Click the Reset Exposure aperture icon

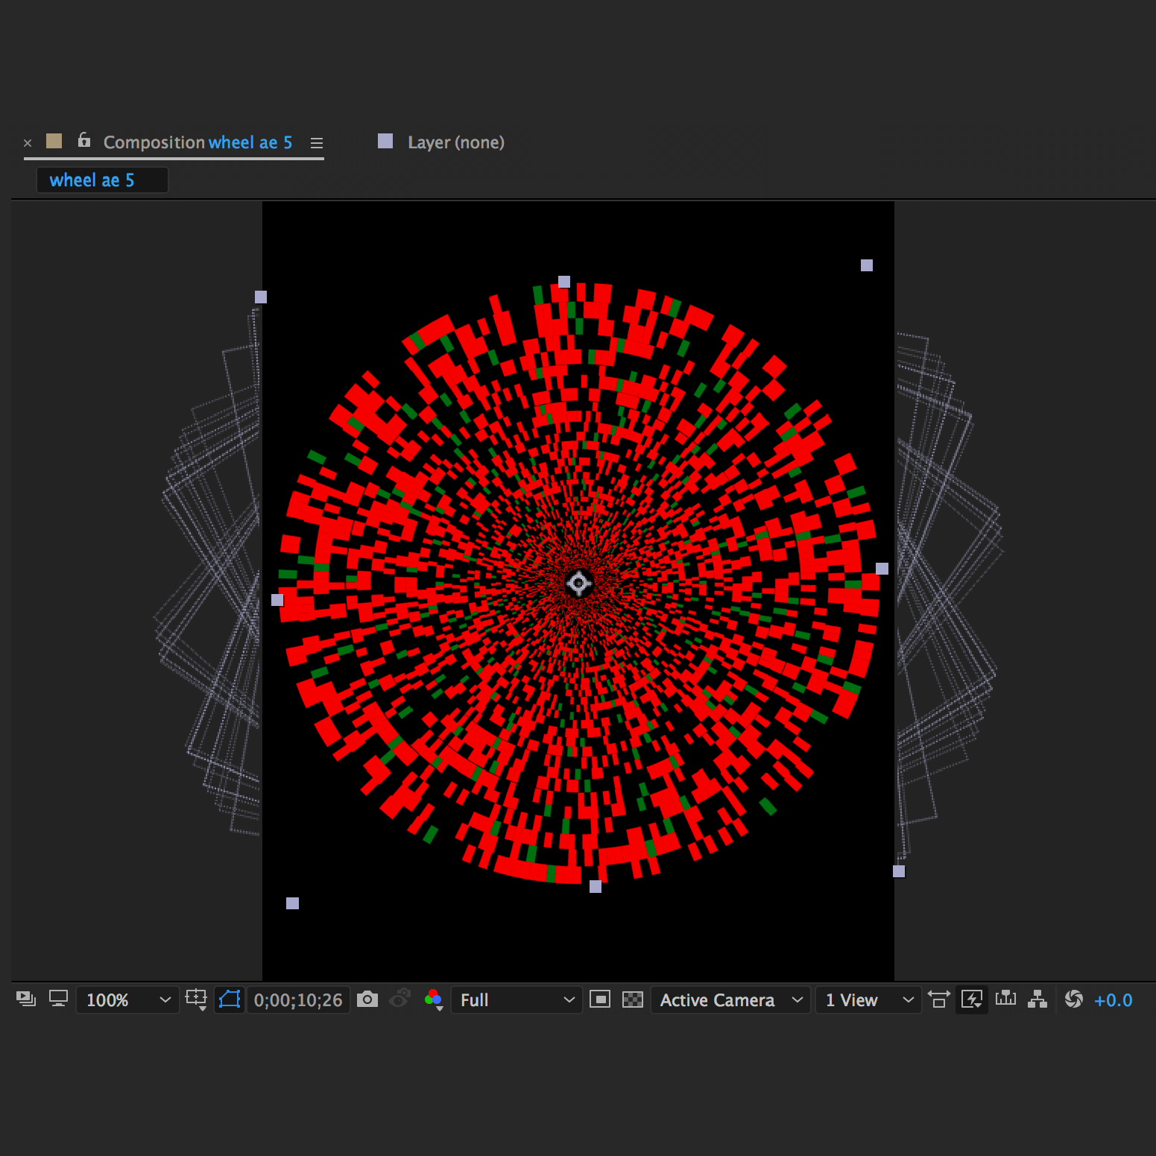[x=1073, y=999]
